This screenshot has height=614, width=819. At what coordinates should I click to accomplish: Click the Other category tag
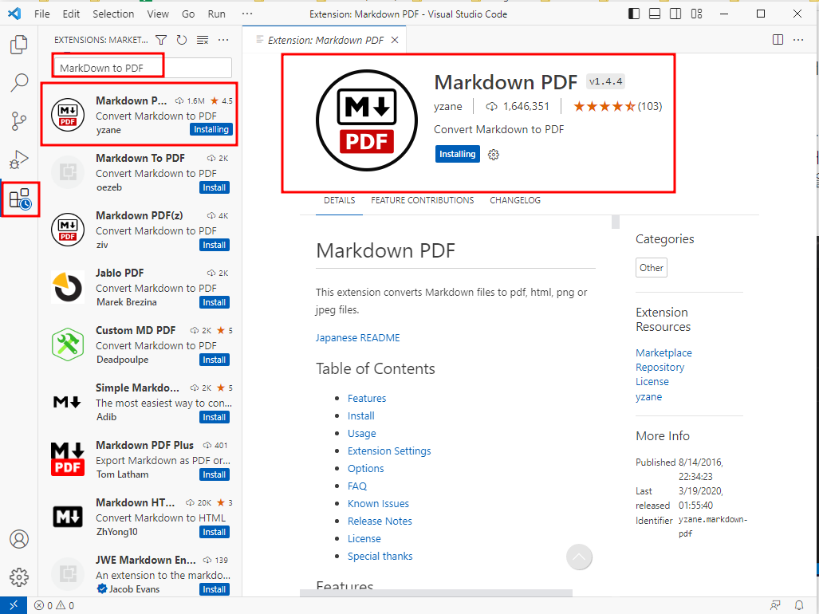pyautogui.click(x=652, y=268)
